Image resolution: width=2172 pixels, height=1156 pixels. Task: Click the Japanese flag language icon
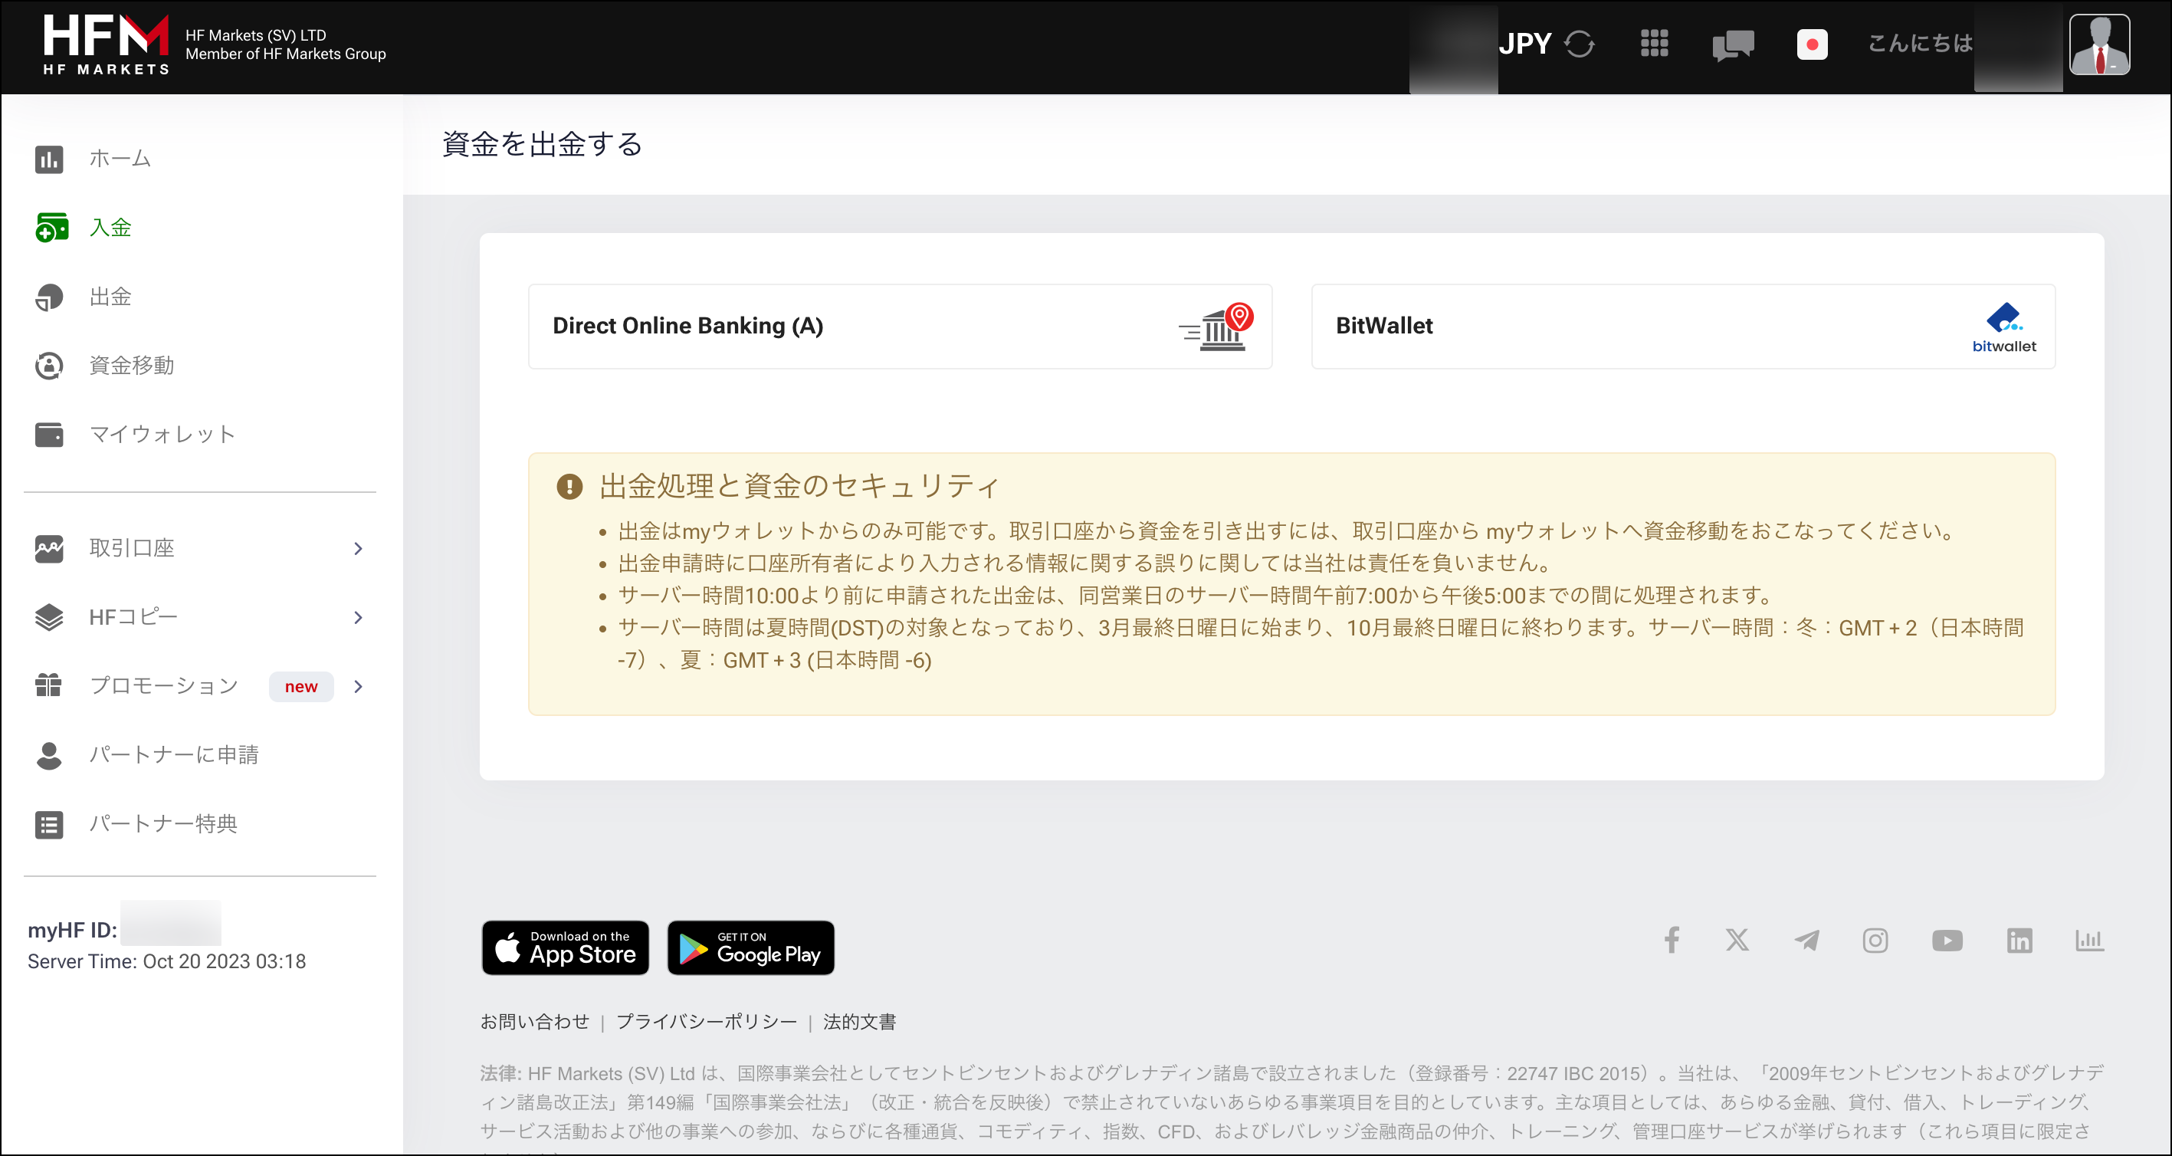1812,44
